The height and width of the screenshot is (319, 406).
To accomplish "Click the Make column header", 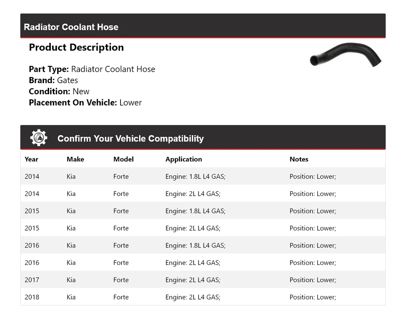I will pos(75,159).
